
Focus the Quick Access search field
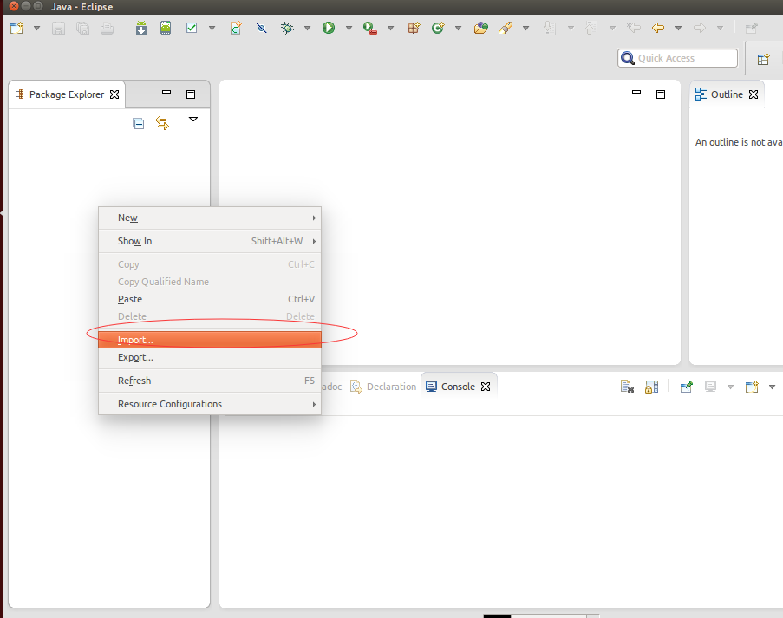(x=677, y=58)
